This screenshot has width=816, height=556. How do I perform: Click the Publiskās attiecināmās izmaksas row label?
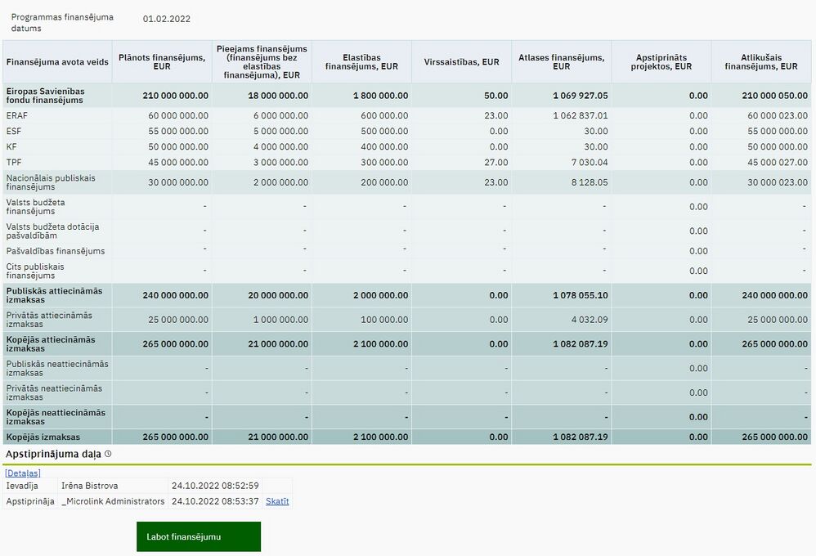click(54, 295)
